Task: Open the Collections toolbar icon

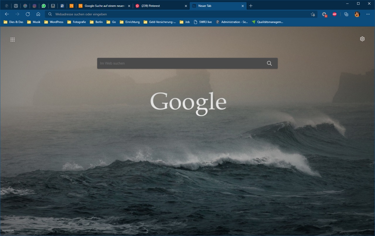Action: [x=346, y=14]
